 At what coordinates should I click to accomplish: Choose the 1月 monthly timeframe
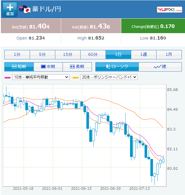pos(169,55)
